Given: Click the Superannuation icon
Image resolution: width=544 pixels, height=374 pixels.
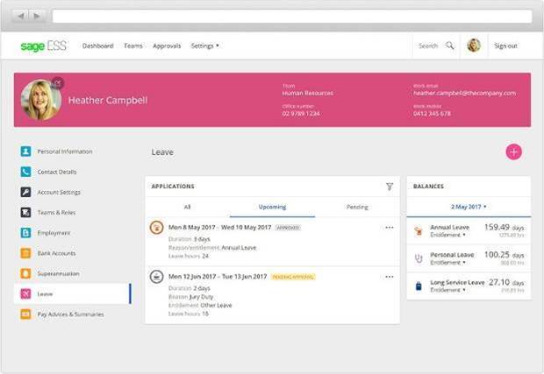Looking at the screenshot, I should point(25,273).
